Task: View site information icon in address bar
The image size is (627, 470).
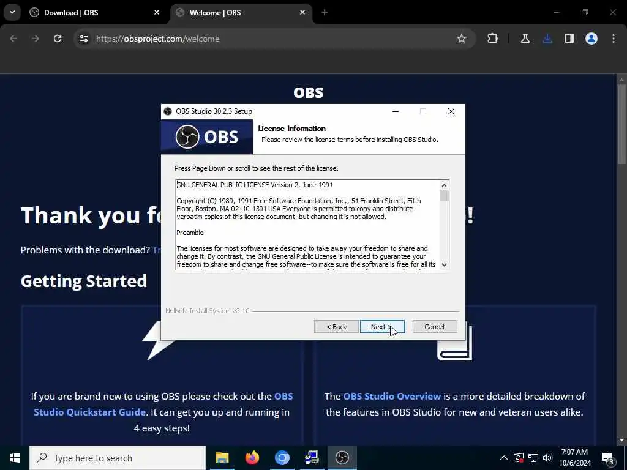Action: [x=83, y=39]
